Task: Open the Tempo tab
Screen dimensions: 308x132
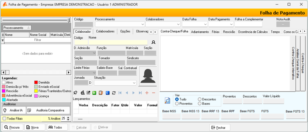Action: click(275, 32)
